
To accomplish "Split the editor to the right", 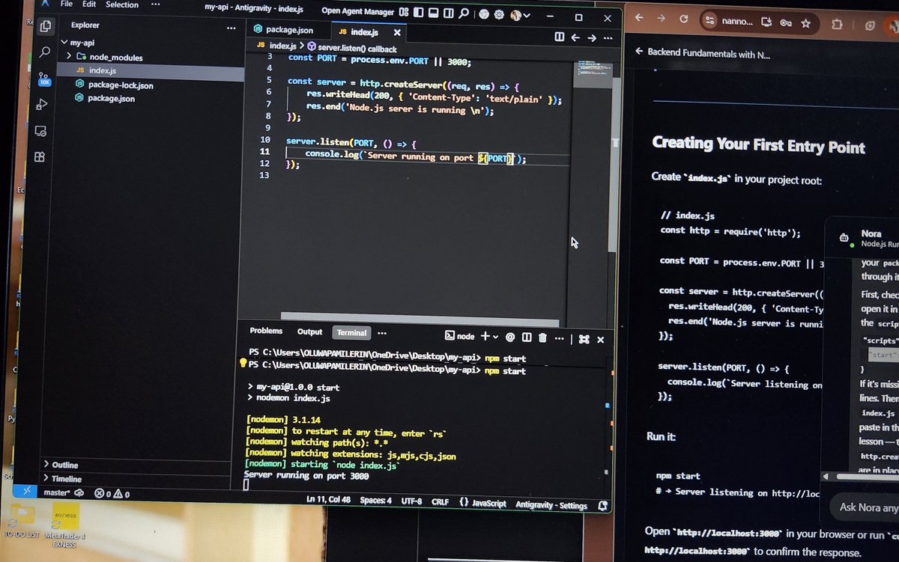I will tap(559, 37).
